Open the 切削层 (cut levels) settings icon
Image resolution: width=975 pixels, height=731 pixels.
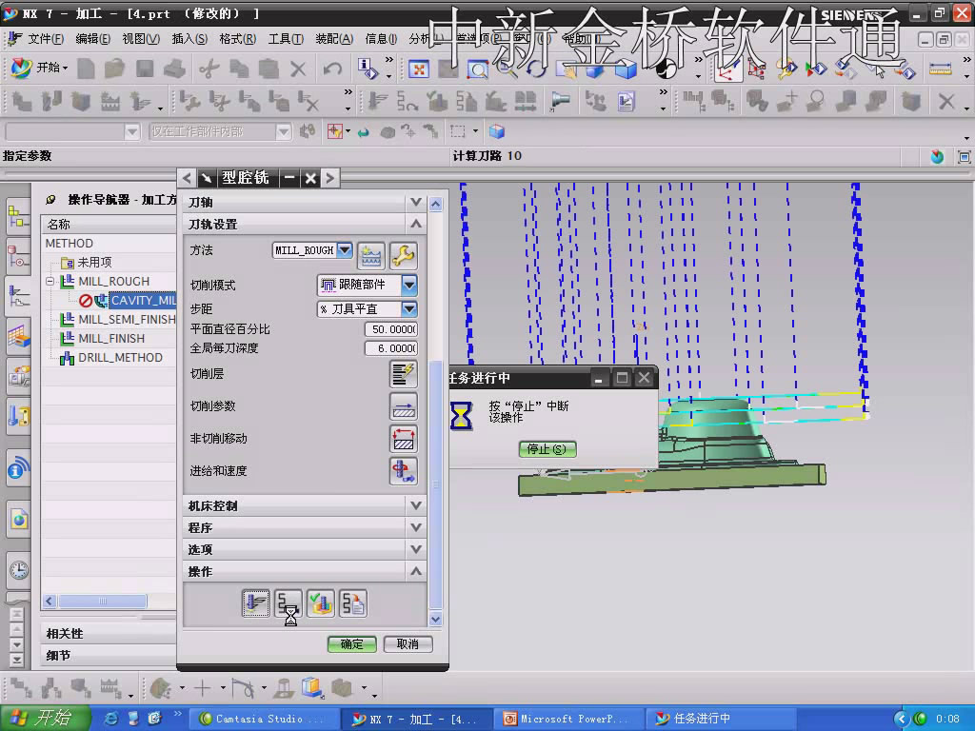point(404,373)
